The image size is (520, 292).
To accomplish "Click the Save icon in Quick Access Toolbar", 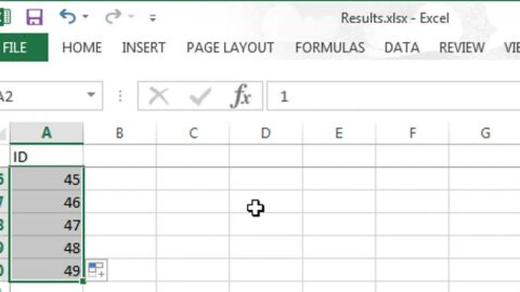I will [x=34, y=18].
